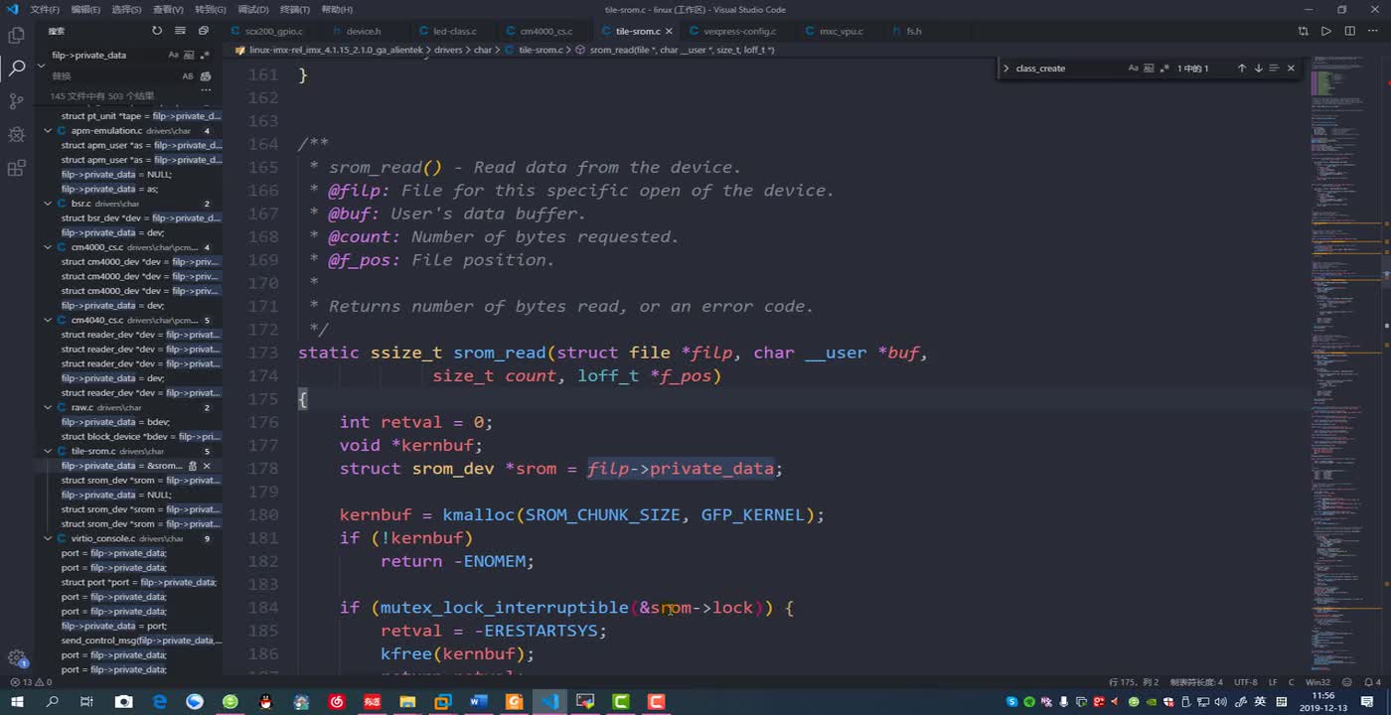
Task: Toggle Match Case in sidebar search box
Action: (x=174, y=56)
